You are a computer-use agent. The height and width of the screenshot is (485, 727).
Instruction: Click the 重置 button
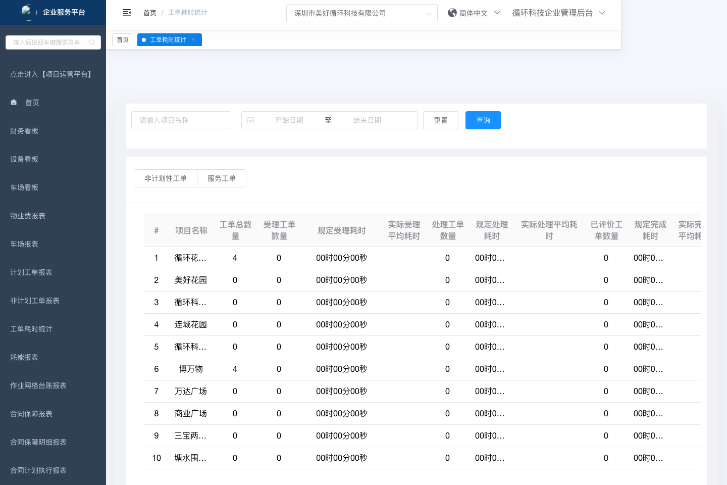[x=441, y=120]
